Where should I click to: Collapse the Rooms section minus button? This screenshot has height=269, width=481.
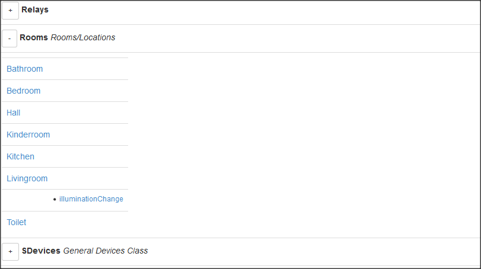tap(9, 39)
